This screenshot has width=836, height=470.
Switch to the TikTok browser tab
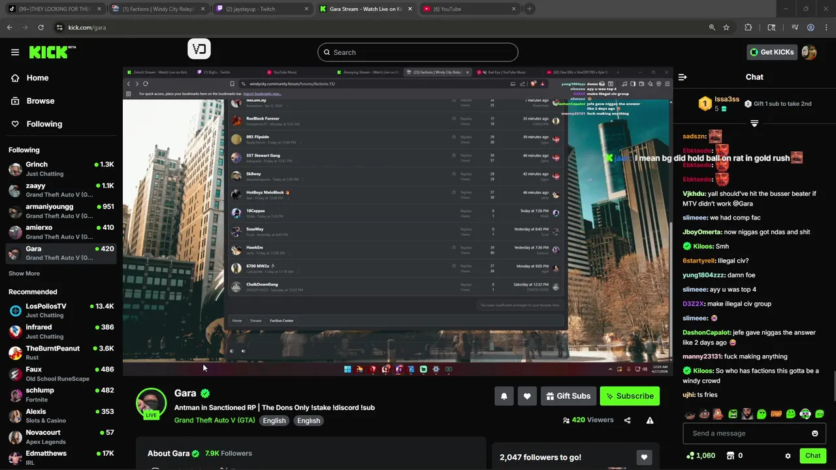[56, 9]
